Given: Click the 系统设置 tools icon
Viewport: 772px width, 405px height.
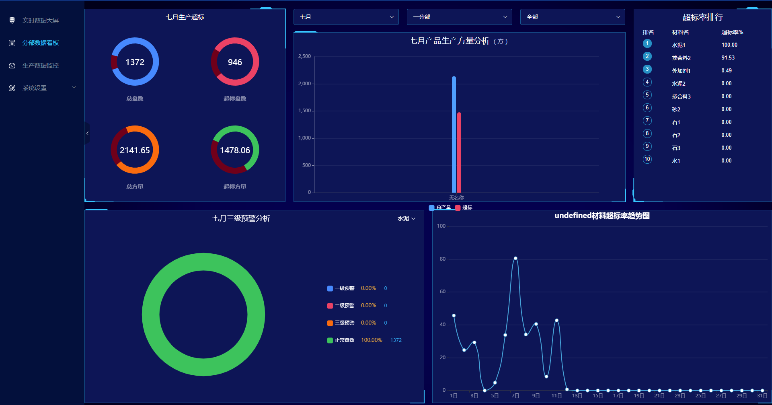Looking at the screenshot, I should (12, 88).
